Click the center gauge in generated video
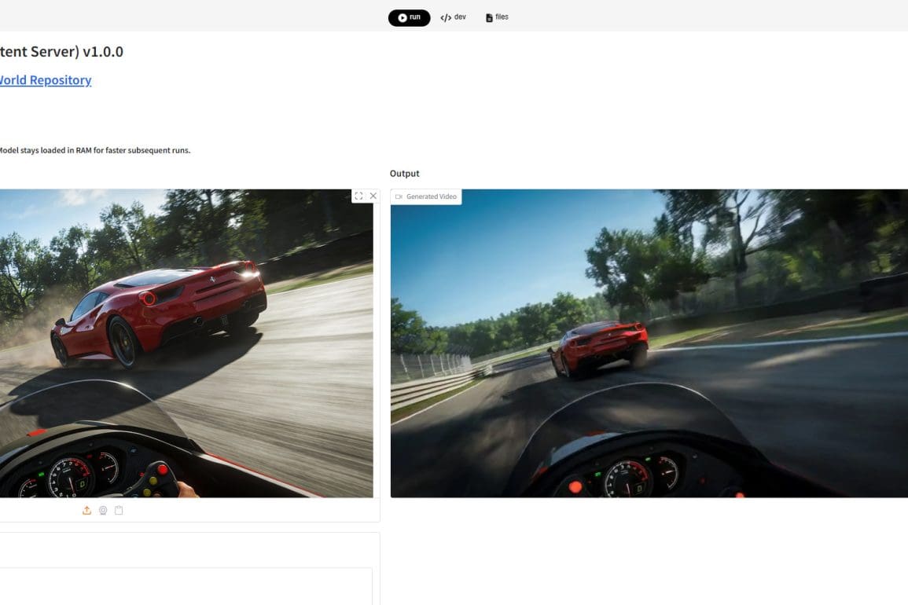 tap(628, 476)
